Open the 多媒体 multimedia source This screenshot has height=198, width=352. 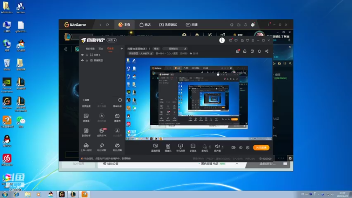click(x=193, y=148)
